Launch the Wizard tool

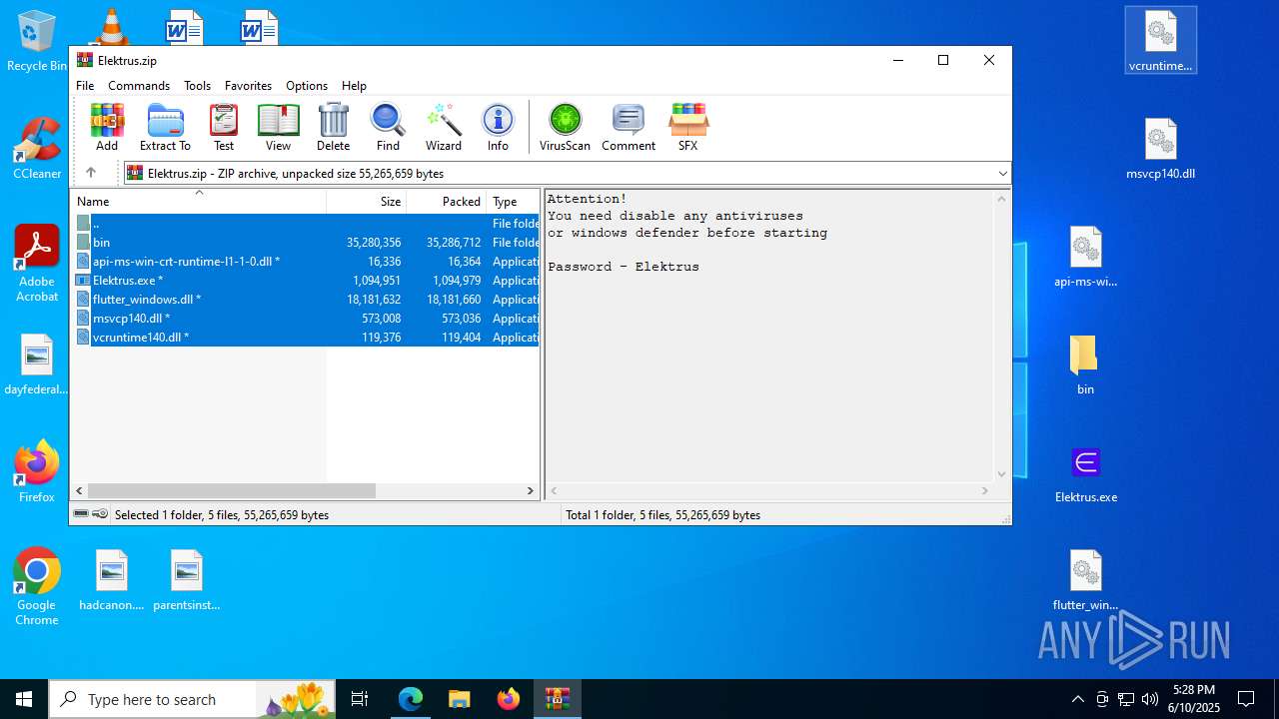444,127
